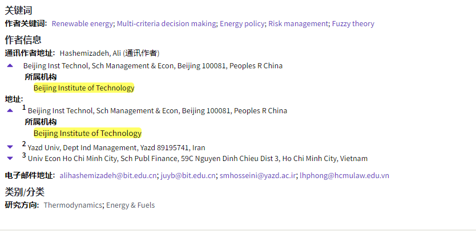Click email juyb@bit.edu.cn
476x231 pixels.
pos(188,175)
